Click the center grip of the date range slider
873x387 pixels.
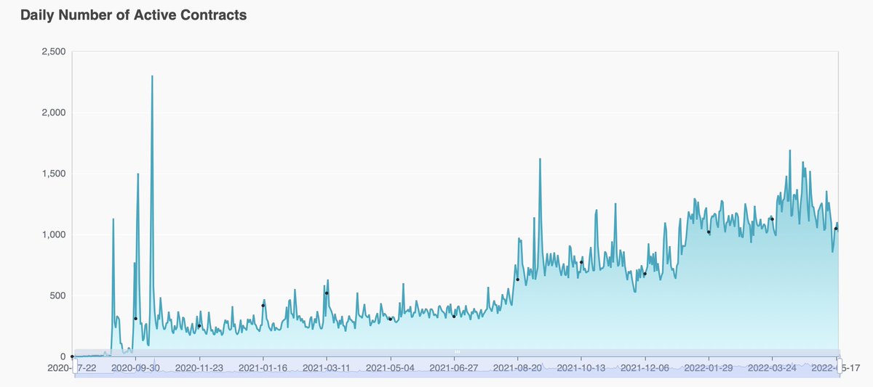click(456, 352)
